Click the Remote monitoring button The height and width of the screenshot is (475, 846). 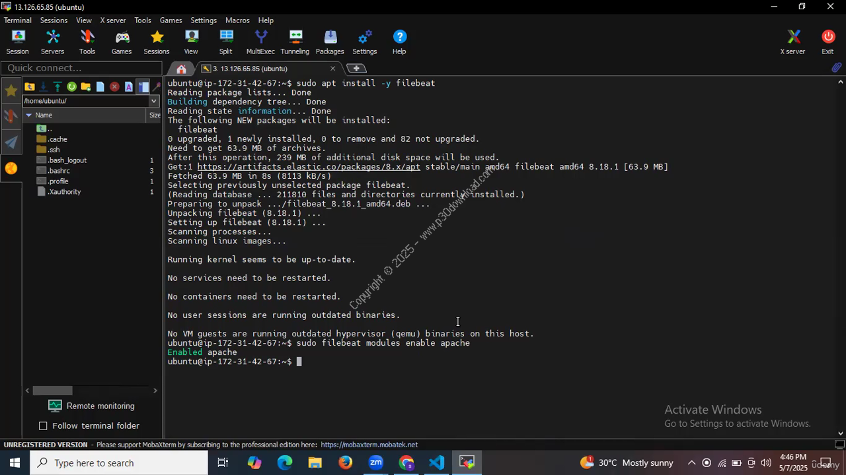click(x=91, y=406)
